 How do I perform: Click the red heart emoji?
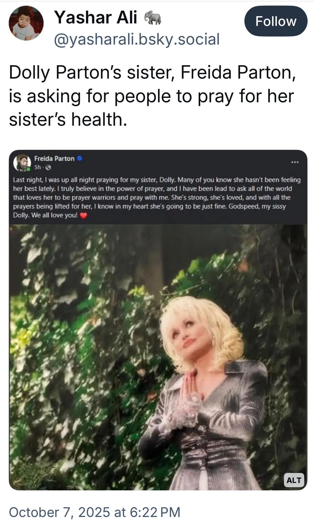pyautogui.click(x=84, y=215)
